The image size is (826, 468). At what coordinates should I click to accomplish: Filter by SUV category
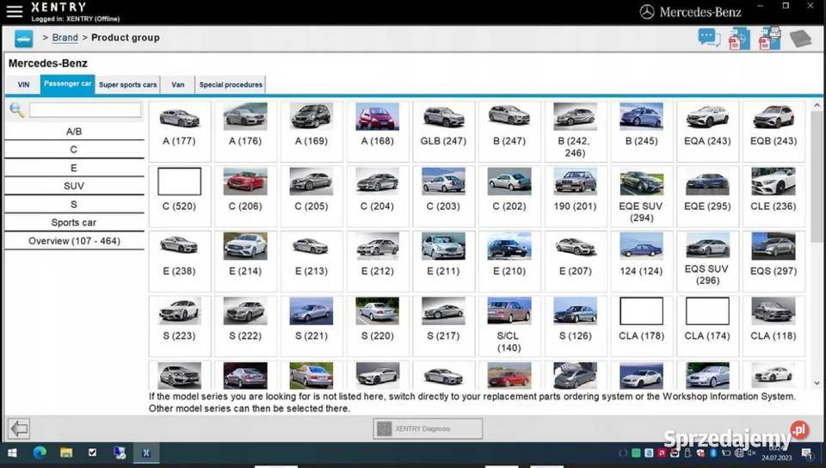[x=74, y=186]
